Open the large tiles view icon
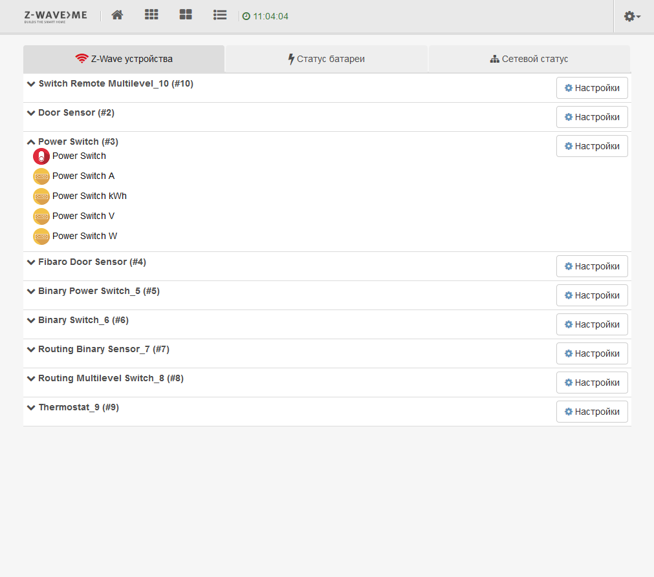 coord(186,15)
